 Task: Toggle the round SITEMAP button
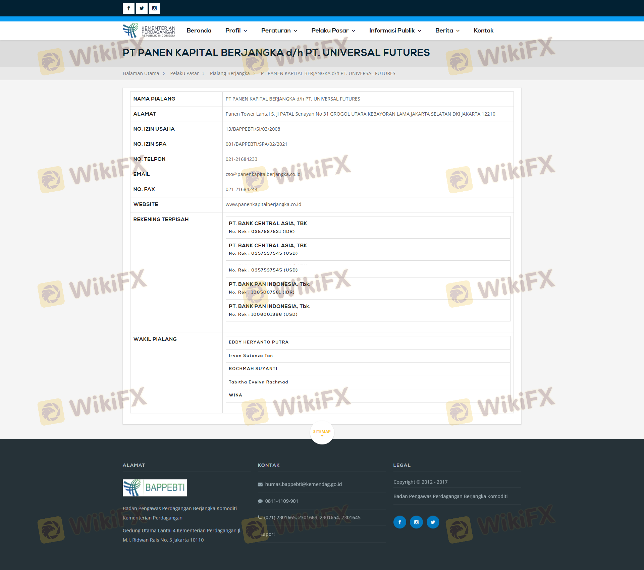pos(322,432)
